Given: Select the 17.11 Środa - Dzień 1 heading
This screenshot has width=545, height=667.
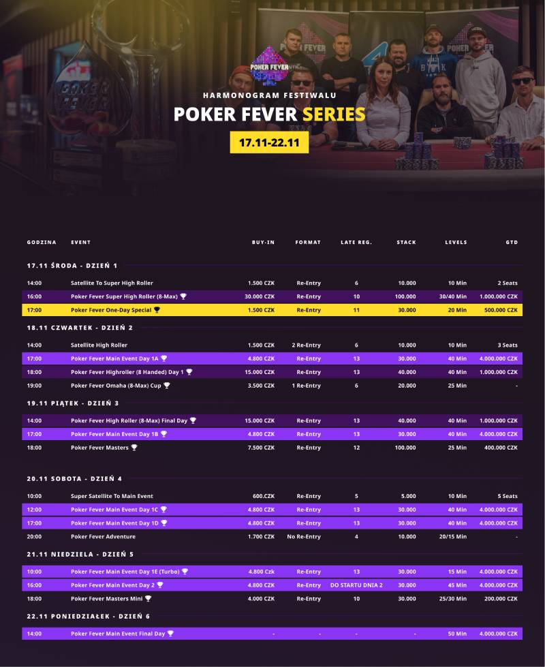Looking at the screenshot, I should [x=72, y=265].
